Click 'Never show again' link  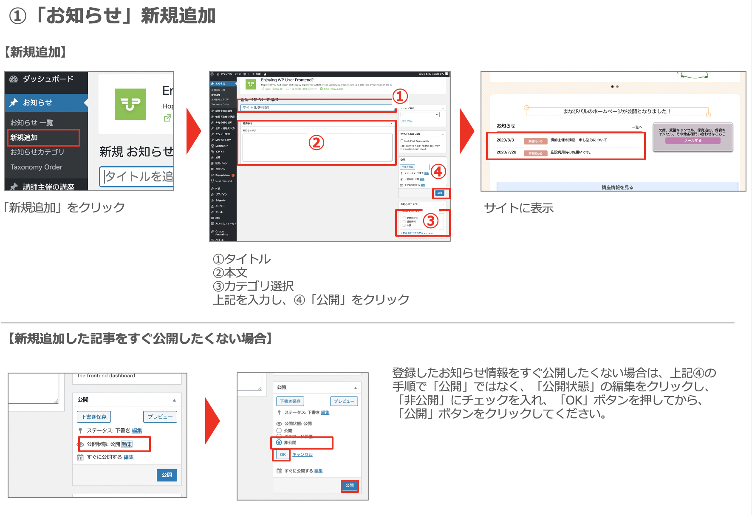click(x=331, y=89)
